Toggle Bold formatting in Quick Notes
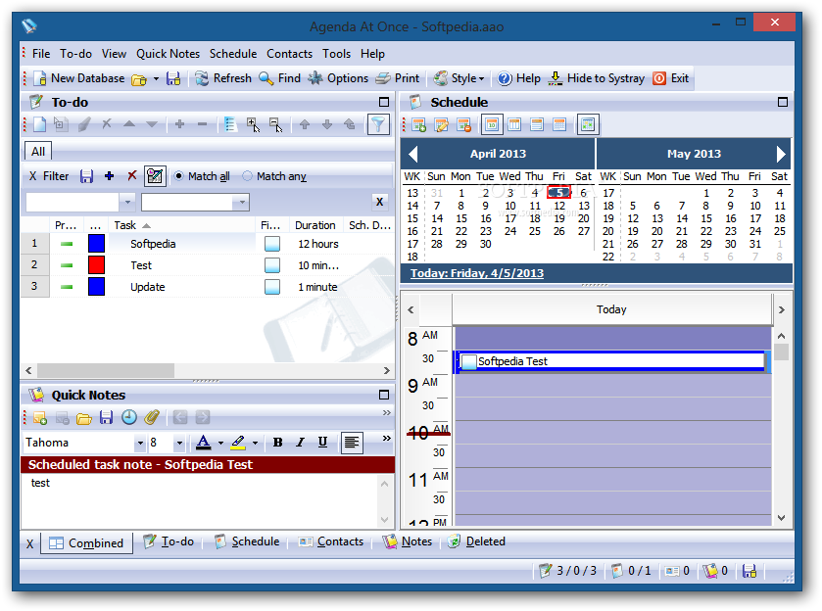 click(278, 443)
